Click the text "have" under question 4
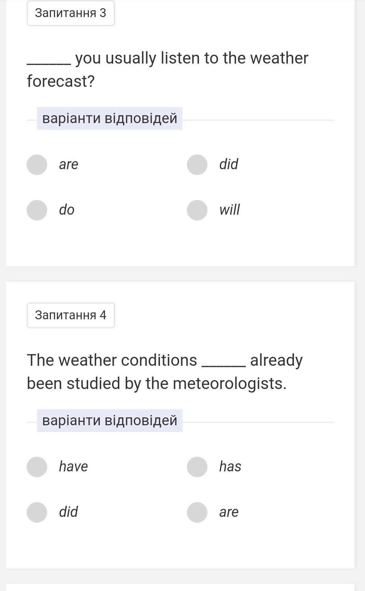The width and height of the screenshot is (365, 591). click(73, 466)
